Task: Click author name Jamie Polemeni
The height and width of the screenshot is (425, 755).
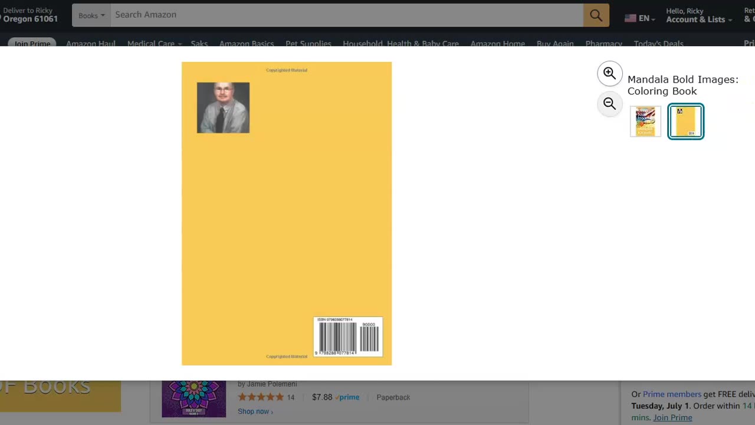Action: [272, 384]
